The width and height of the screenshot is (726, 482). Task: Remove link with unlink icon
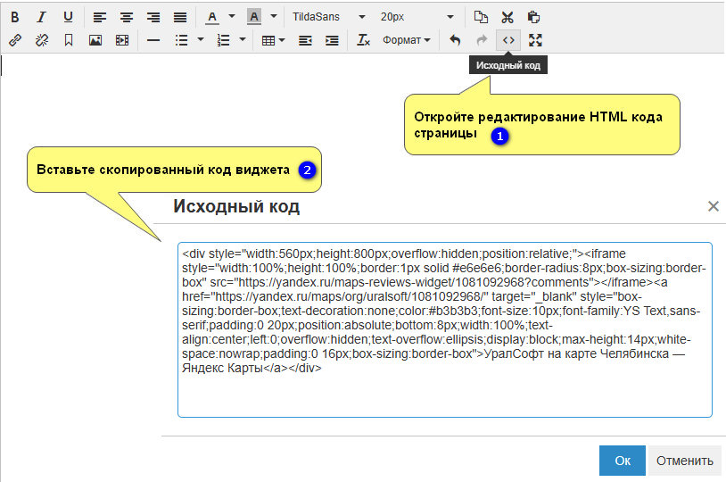coord(41,40)
